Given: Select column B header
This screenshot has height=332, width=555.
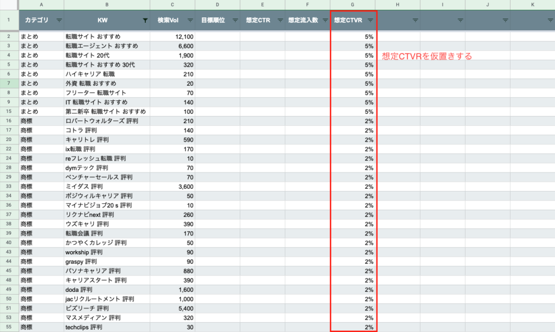Looking at the screenshot, I should tap(107, 4).
